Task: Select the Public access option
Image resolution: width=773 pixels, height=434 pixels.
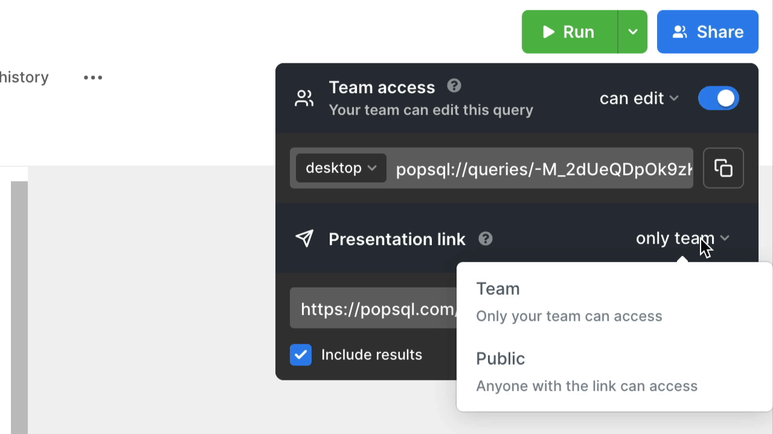Action: point(614,372)
